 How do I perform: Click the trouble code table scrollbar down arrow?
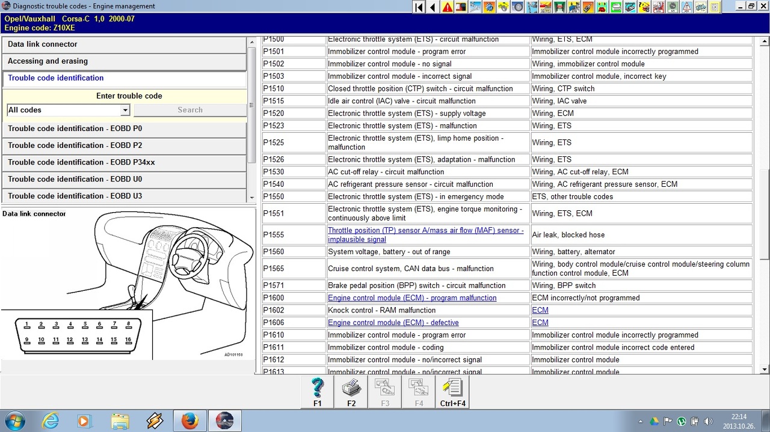[765, 369]
